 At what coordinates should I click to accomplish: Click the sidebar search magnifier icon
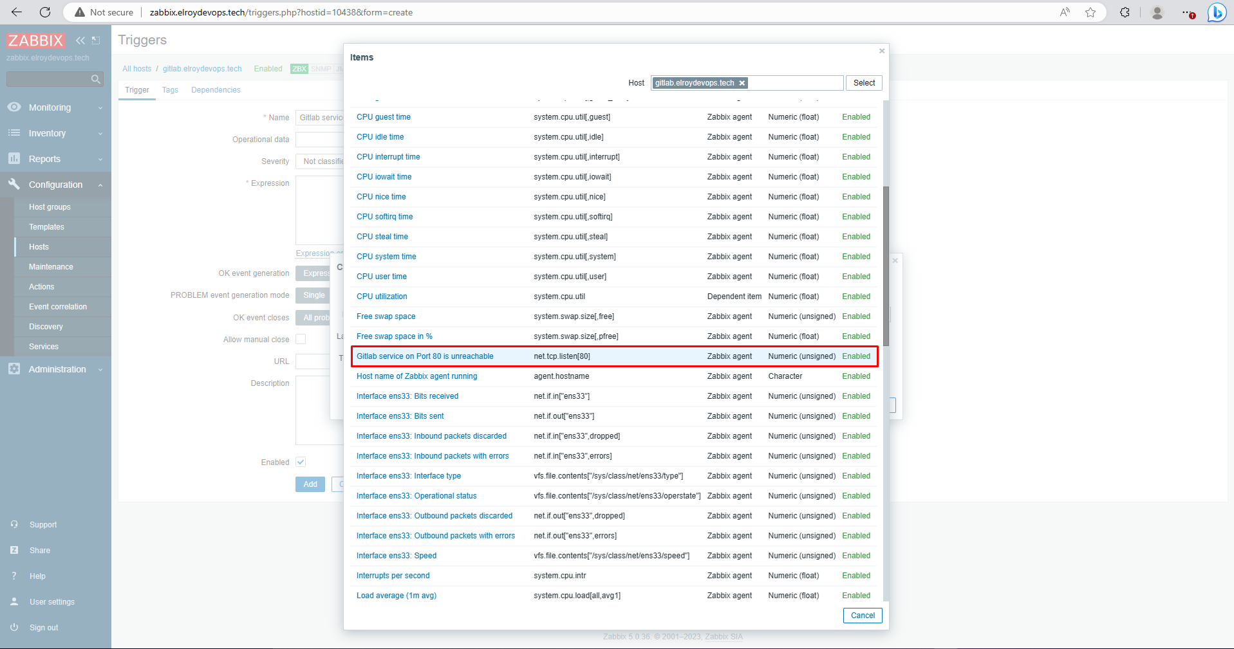click(x=96, y=79)
